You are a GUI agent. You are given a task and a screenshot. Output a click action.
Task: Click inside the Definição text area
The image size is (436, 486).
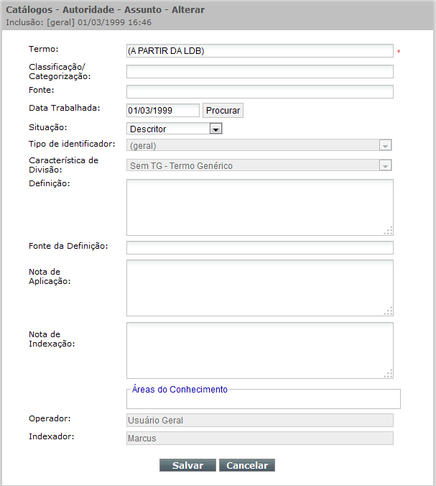click(260, 207)
